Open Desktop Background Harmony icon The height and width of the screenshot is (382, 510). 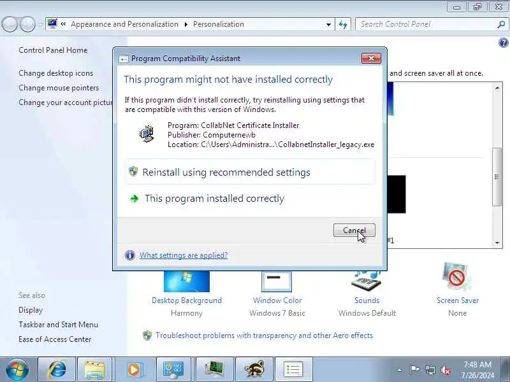click(187, 281)
